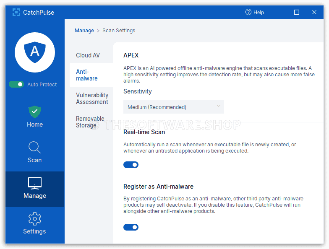Turn off Register as Anti-malware toggle

pyautogui.click(x=131, y=227)
